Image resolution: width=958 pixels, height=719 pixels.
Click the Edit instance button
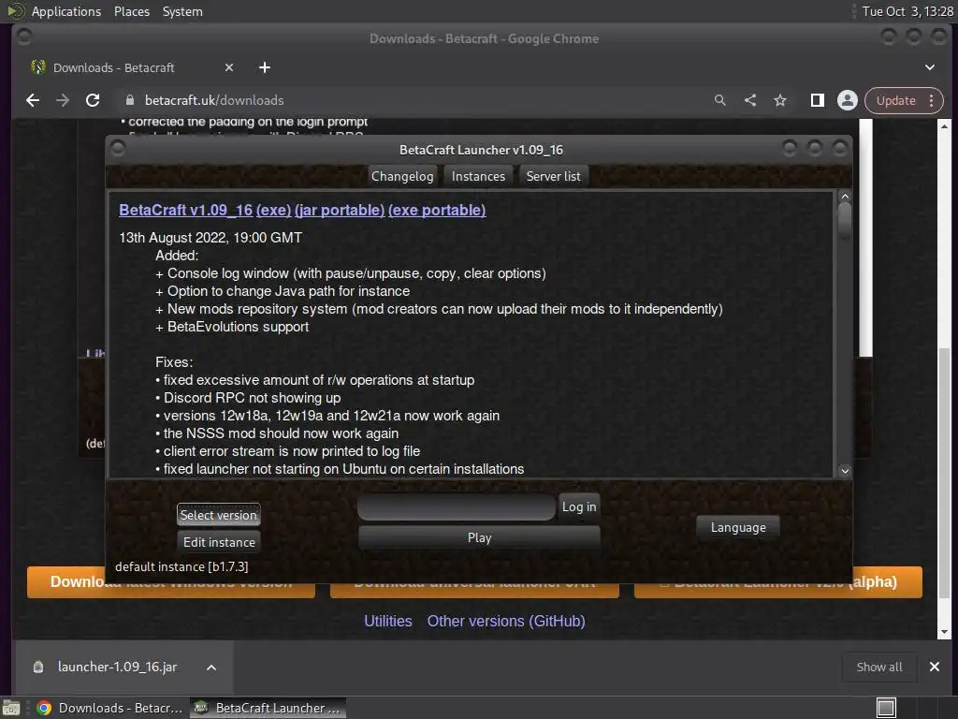click(x=219, y=542)
